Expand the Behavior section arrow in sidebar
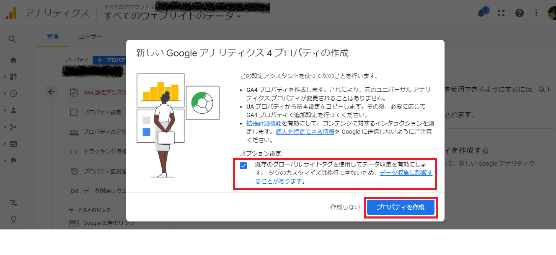Image resolution: width=556 pixels, height=255 pixels. tap(5, 144)
